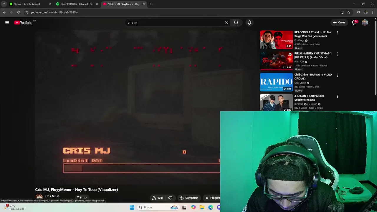The image size is (377, 212).
Task: Open options menu for REACCION A Cris MJ
Action: (x=337, y=33)
